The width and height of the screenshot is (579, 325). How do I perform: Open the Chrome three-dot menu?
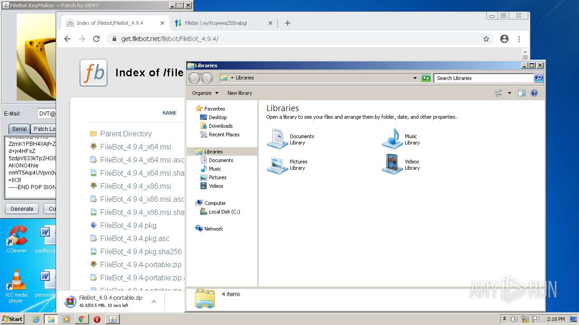click(x=519, y=39)
